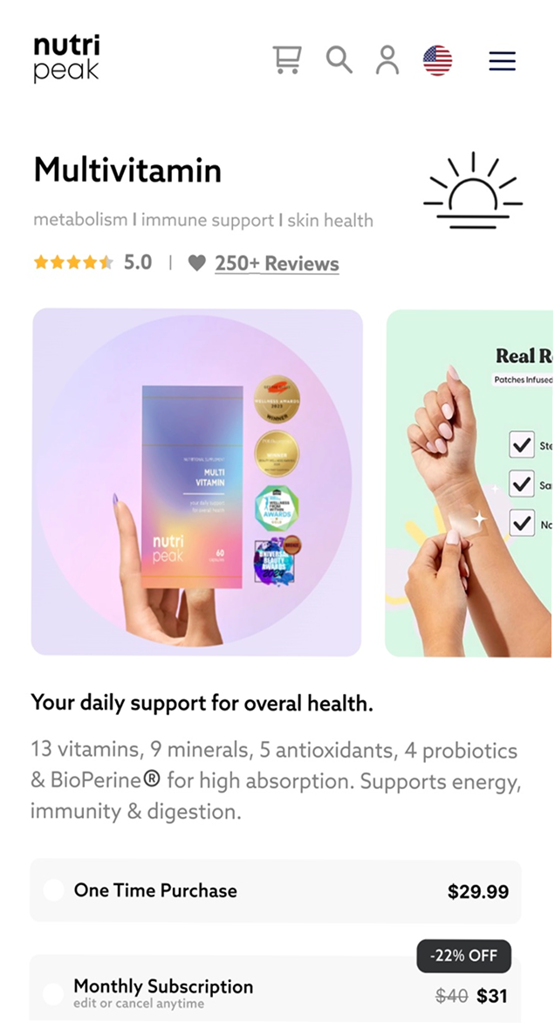Tick the first checkbox in the patches image

point(521,445)
